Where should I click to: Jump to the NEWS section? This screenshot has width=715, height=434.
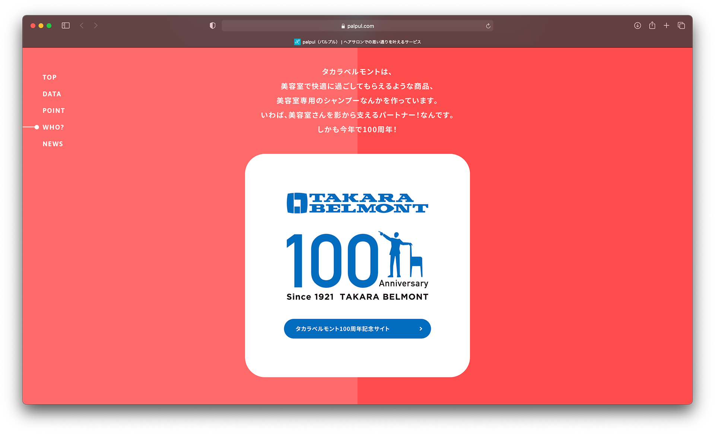point(53,144)
